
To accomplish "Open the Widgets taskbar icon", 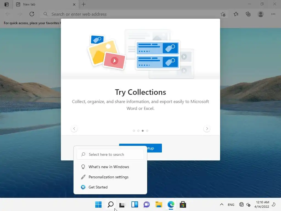I will click(x=134, y=204).
